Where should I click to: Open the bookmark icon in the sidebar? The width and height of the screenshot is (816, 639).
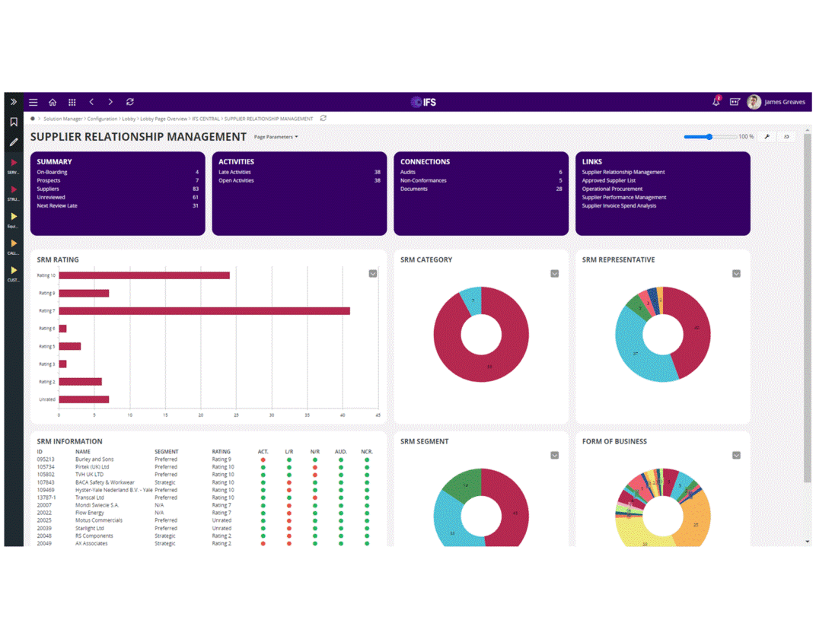(14, 122)
